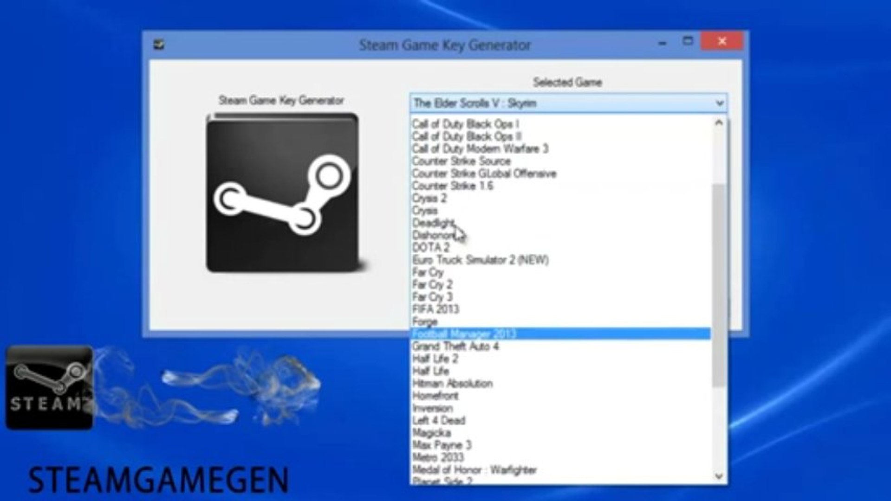Click the window's title bar app icon
891x501 pixels.
[x=159, y=45]
